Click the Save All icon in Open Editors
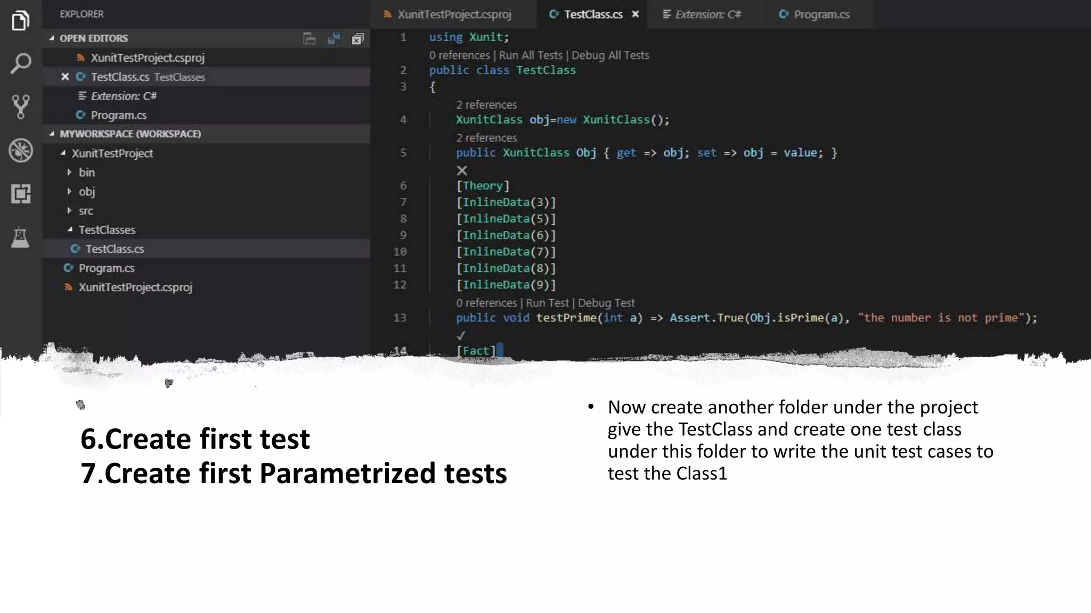1091x613 pixels. coord(333,38)
